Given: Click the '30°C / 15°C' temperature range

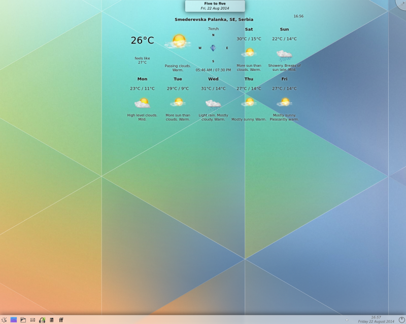Looking at the screenshot, I should [x=249, y=39].
